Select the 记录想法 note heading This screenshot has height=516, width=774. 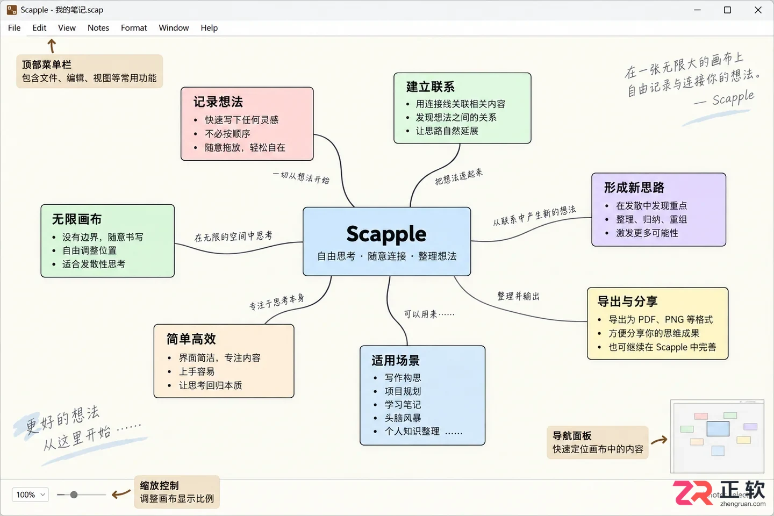click(x=218, y=102)
